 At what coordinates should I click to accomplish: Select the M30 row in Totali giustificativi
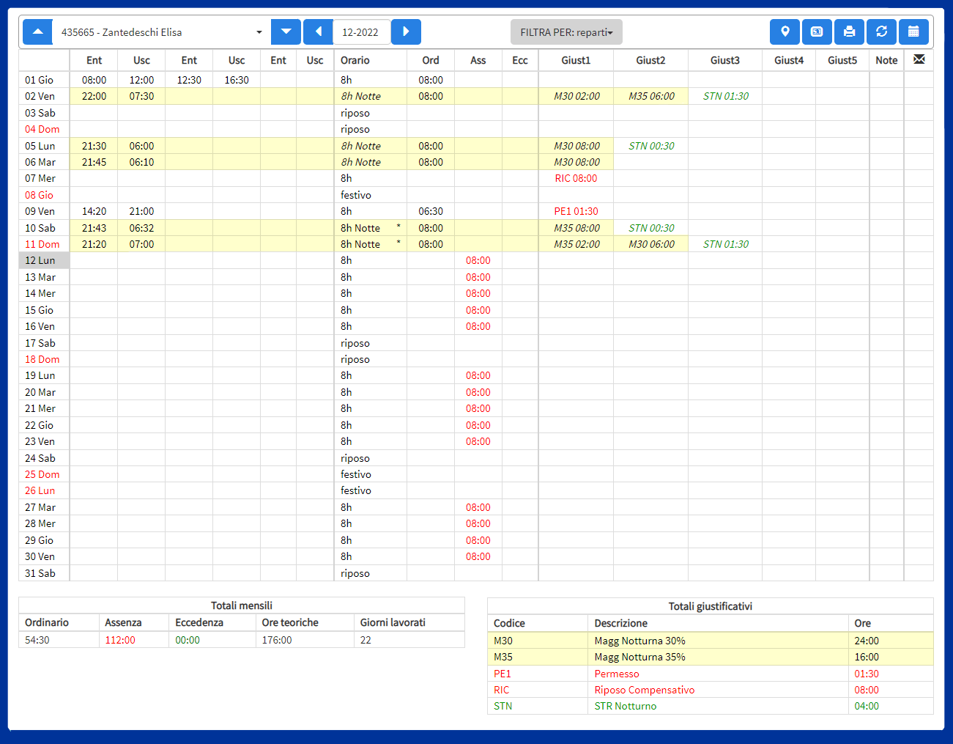click(709, 641)
